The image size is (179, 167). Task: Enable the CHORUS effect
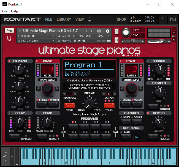click(148, 61)
